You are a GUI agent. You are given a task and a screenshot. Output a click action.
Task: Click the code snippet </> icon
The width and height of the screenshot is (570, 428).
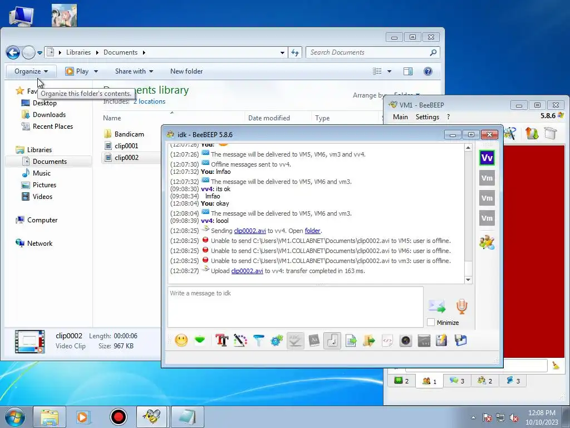coord(387,341)
